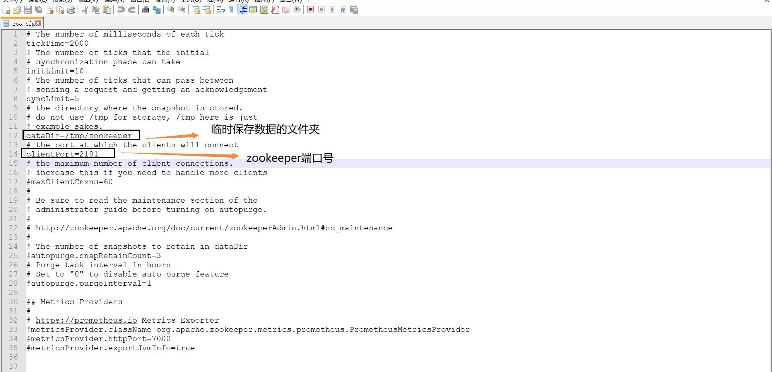Click the Close All documents icon

pyautogui.click(x=60, y=10)
